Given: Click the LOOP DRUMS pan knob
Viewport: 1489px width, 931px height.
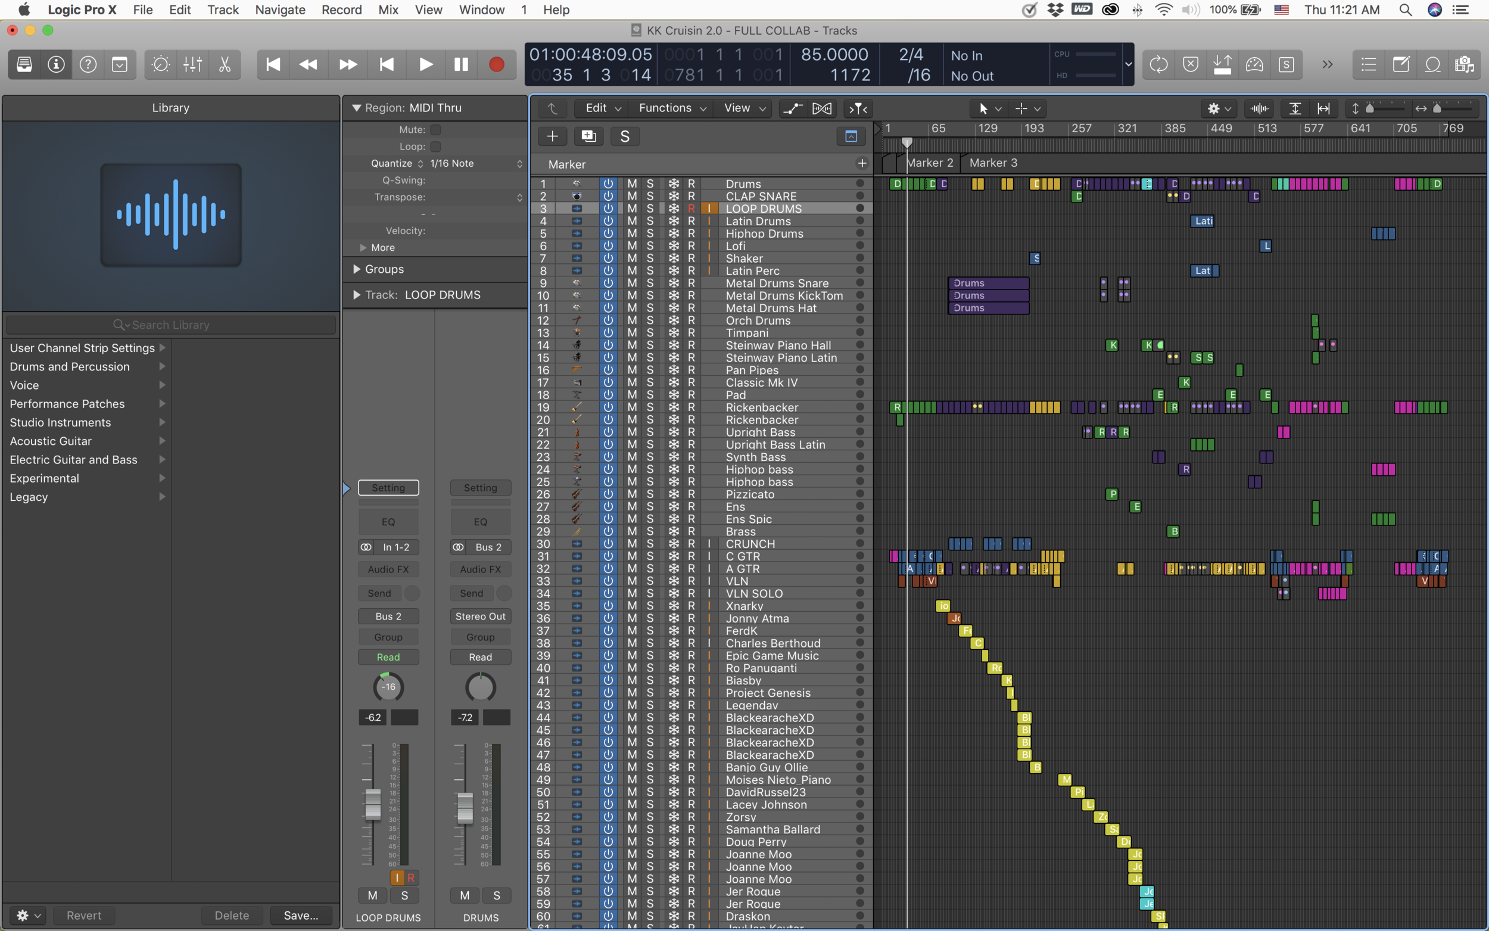Looking at the screenshot, I should (388, 687).
